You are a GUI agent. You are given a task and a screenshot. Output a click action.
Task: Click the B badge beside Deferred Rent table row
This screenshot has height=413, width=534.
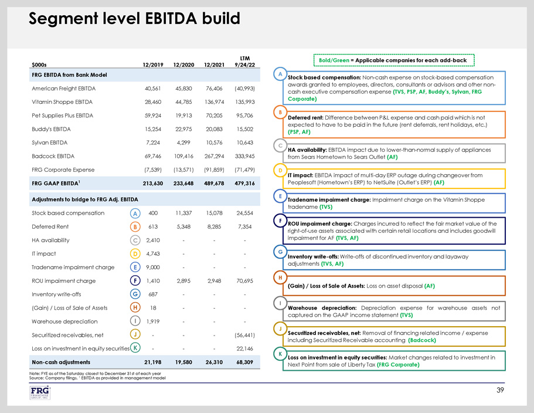pyautogui.click(x=135, y=226)
